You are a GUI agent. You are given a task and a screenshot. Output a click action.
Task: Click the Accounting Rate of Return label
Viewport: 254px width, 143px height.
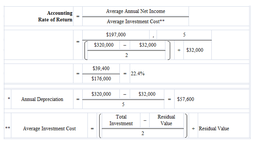(x=55, y=16)
